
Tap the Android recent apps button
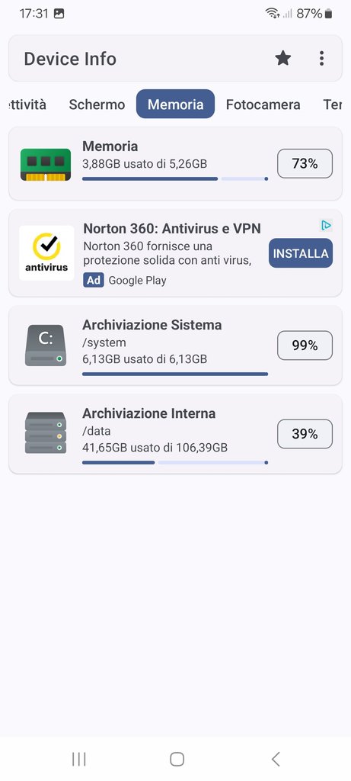click(78, 759)
